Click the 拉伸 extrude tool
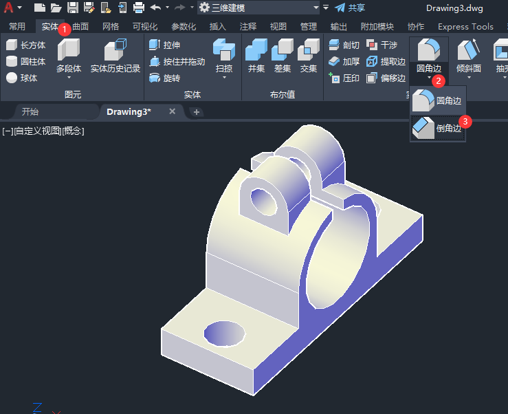The width and height of the screenshot is (508, 414). 164,45
